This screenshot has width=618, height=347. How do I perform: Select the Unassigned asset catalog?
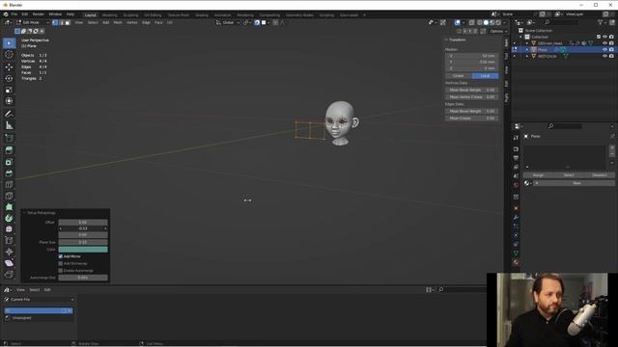(21, 318)
